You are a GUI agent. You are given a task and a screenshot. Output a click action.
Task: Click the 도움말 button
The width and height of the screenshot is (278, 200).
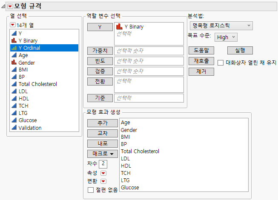point(201,51)
